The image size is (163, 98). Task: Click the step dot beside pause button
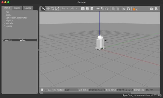pyautogui.click(x=45, y=90)
